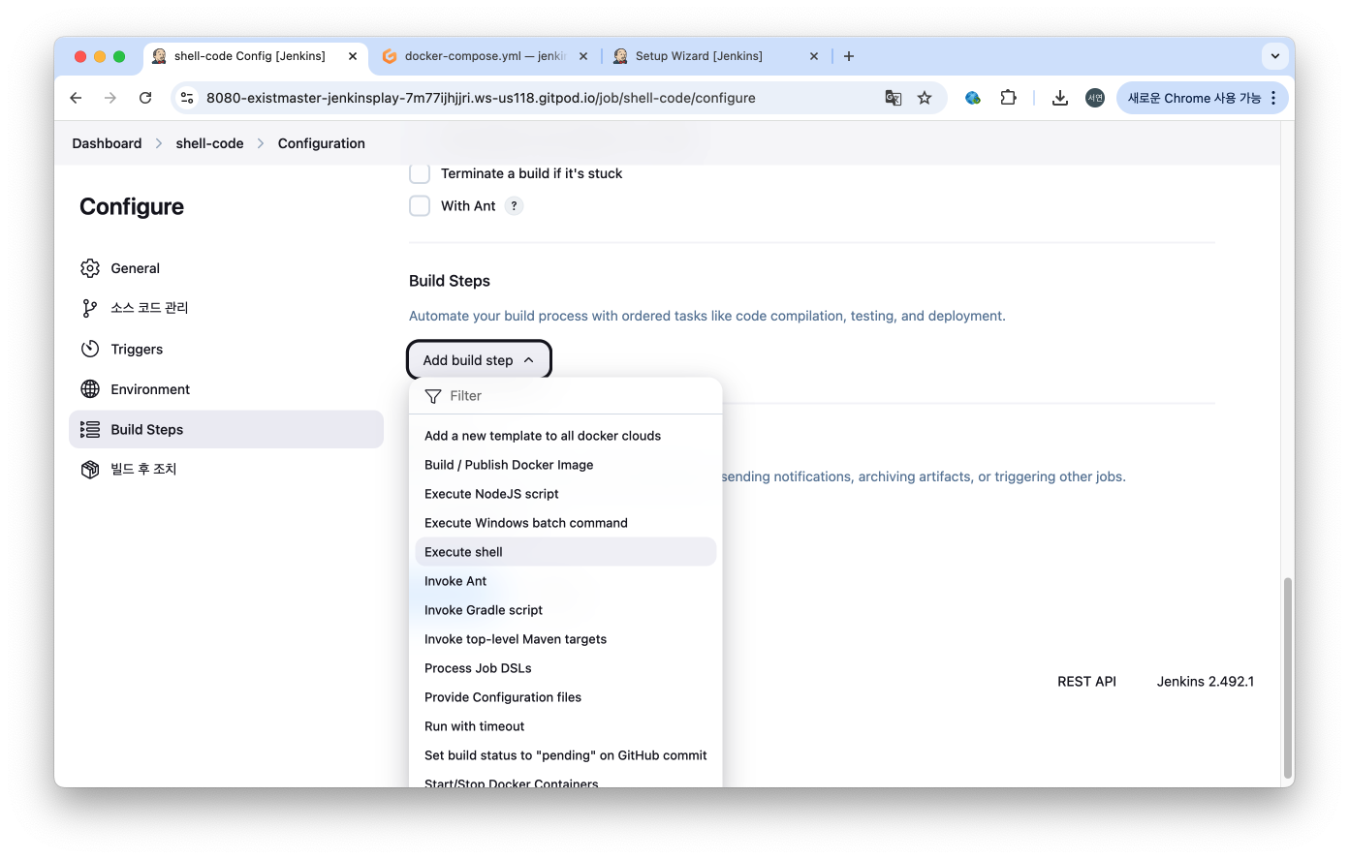Choose Provide Configuration files
Screen dimensions: 1349x859
click(x=565, y=697)
